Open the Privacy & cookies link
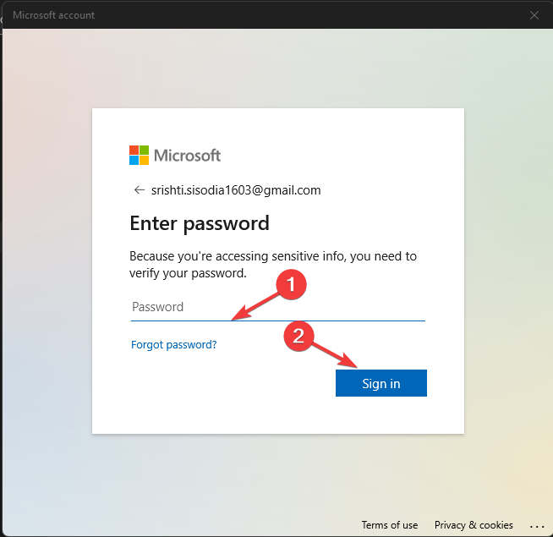This screenshot has width=553, height=537. [x=474, y=525]
